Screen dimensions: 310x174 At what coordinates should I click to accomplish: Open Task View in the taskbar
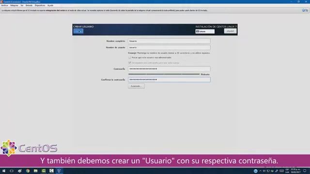click(12, 171)
